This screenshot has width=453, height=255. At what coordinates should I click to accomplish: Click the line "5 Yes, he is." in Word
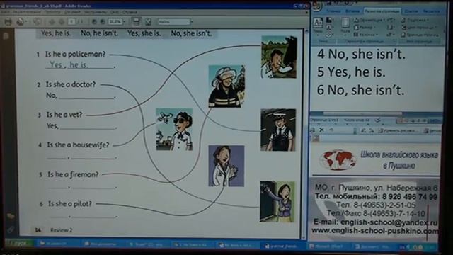pyautogui.click(x=351, y=72)
